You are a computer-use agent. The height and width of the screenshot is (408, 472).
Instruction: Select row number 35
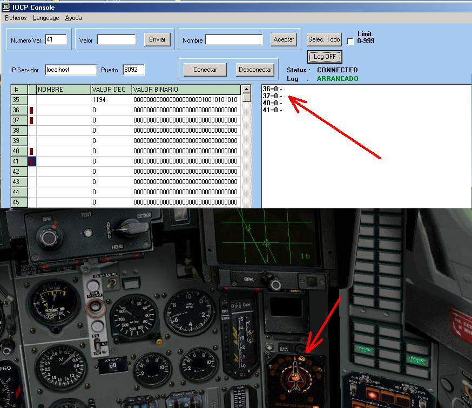[x=19, y=100]
